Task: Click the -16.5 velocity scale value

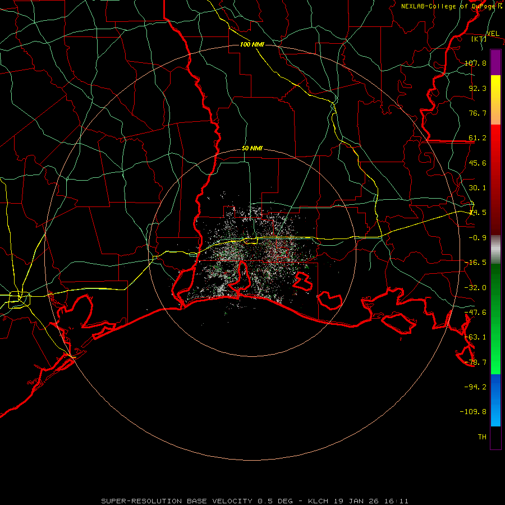Action: 475,263
